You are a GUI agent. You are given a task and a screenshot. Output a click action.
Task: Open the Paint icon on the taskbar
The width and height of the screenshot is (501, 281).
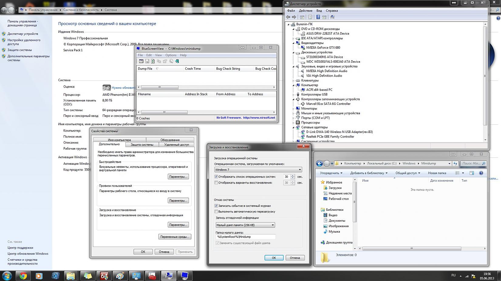point(120,276)
